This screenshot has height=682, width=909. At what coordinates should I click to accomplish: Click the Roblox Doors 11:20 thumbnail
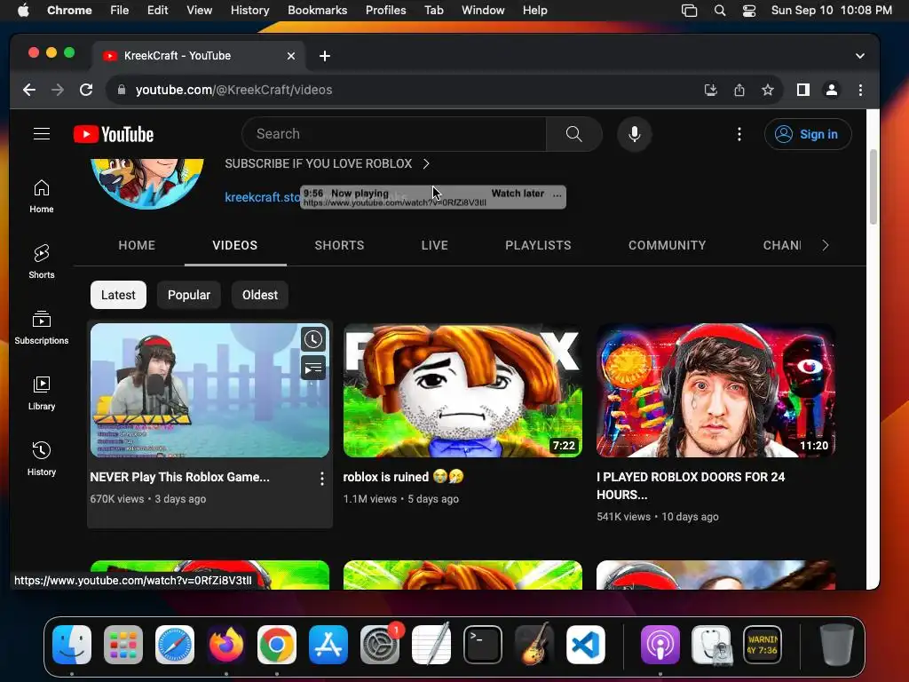(716, 391)
